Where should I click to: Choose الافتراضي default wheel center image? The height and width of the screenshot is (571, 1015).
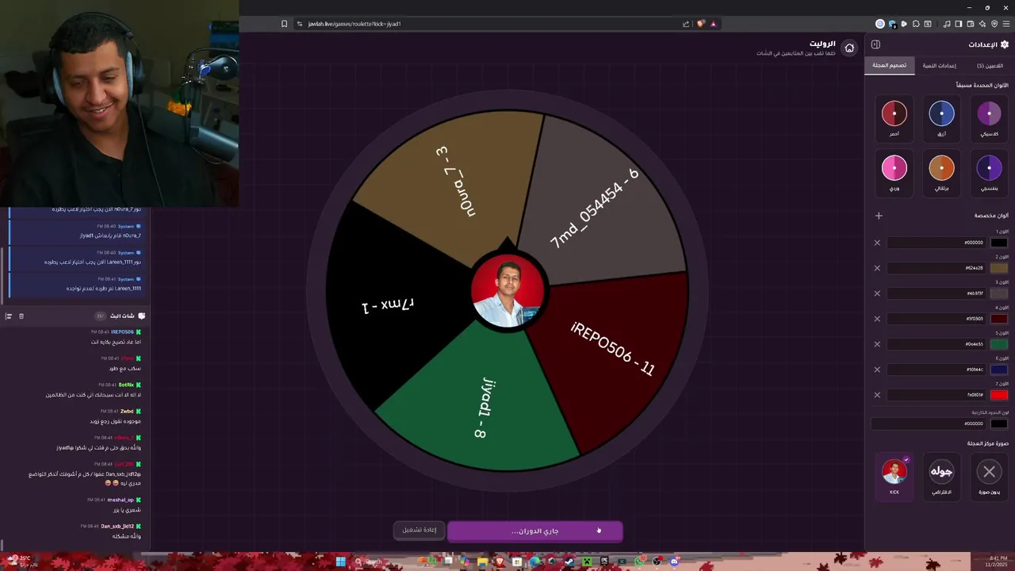pos(942,476)
